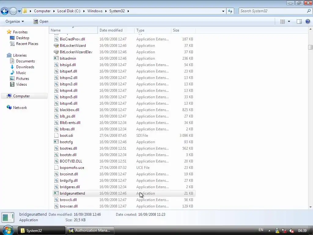313x235 pixels.
Task: Select the file bitsprx2.dll
Action: coord(68,77)
